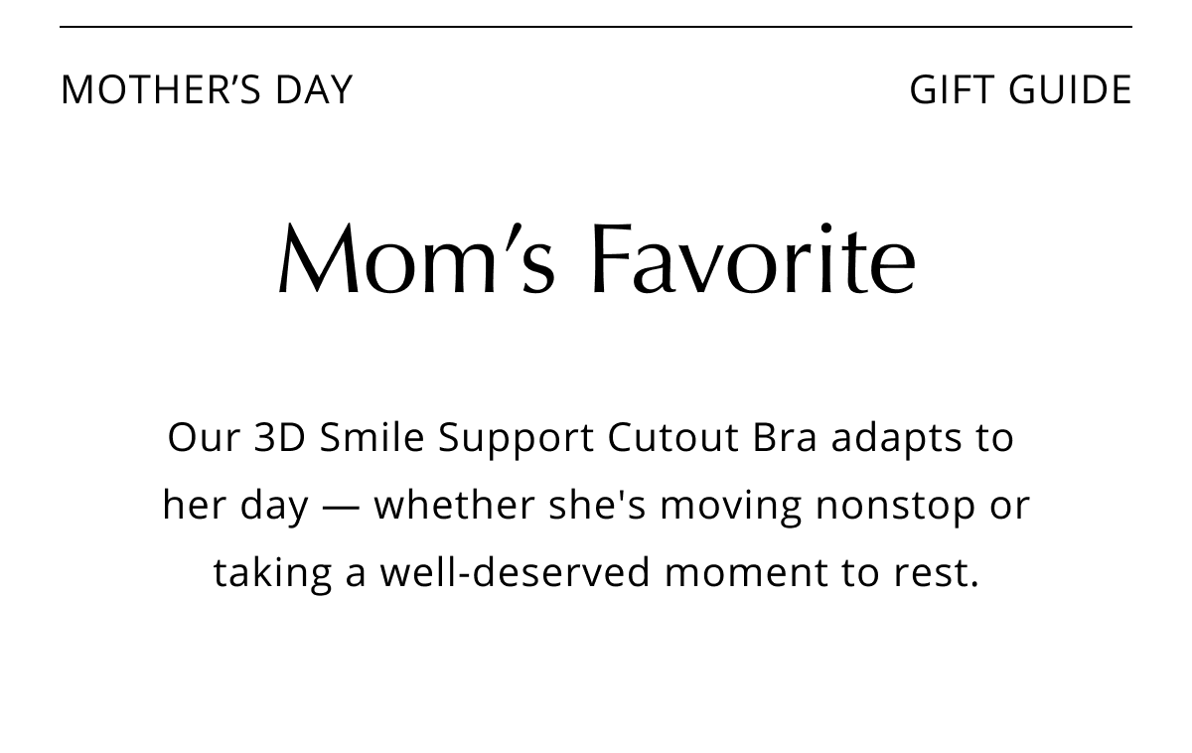Click the phrase her day in the description
Viewport: 1192px width, 753px height.
pyautogui.click(x=235, y=506)
